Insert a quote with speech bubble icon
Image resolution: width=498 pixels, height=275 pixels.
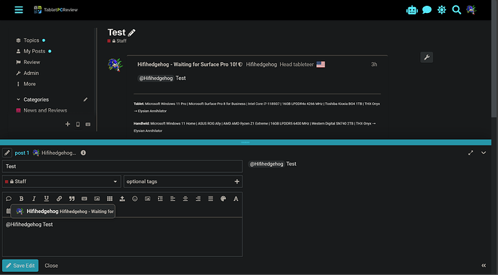point(9,199)
